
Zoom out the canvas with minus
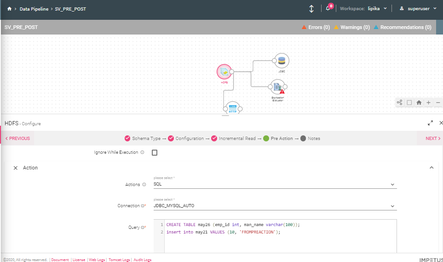click(x=438, y=102)
